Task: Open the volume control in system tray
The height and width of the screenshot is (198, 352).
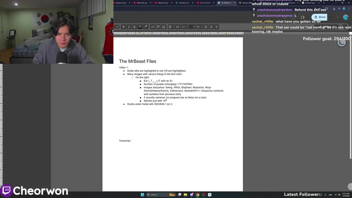Action: pyautogui.click(x=339, y=195)
